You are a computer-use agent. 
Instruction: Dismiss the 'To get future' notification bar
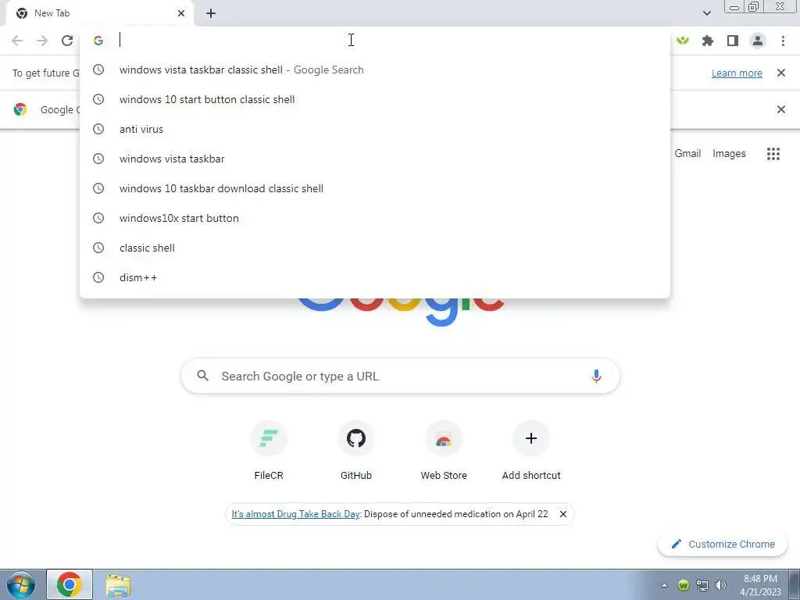pyautogui.click(x=780, y=73)
